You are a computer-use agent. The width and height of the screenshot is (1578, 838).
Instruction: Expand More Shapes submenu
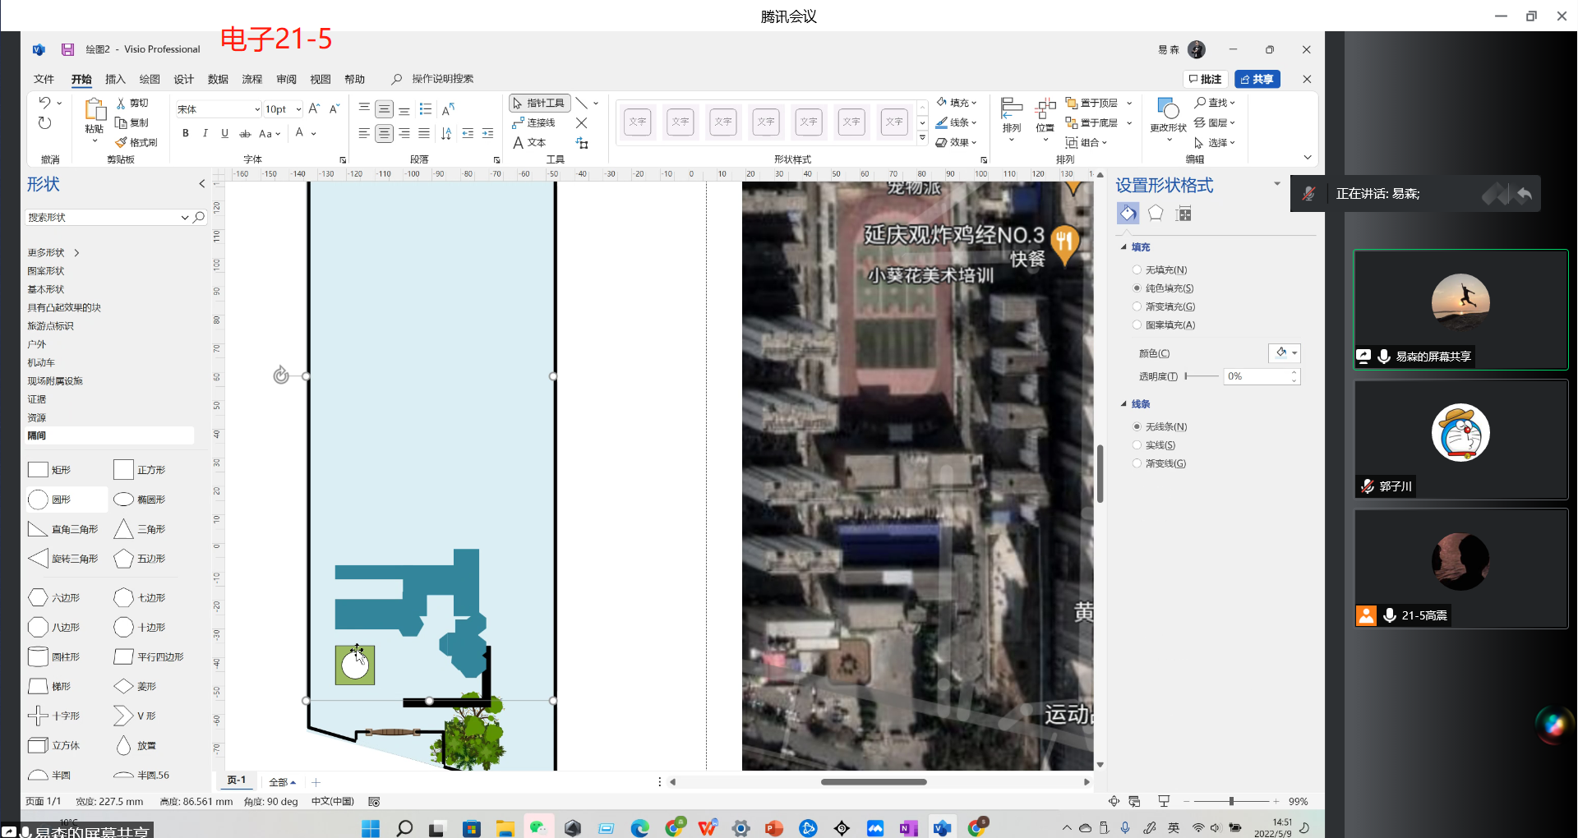coord(54,253)
